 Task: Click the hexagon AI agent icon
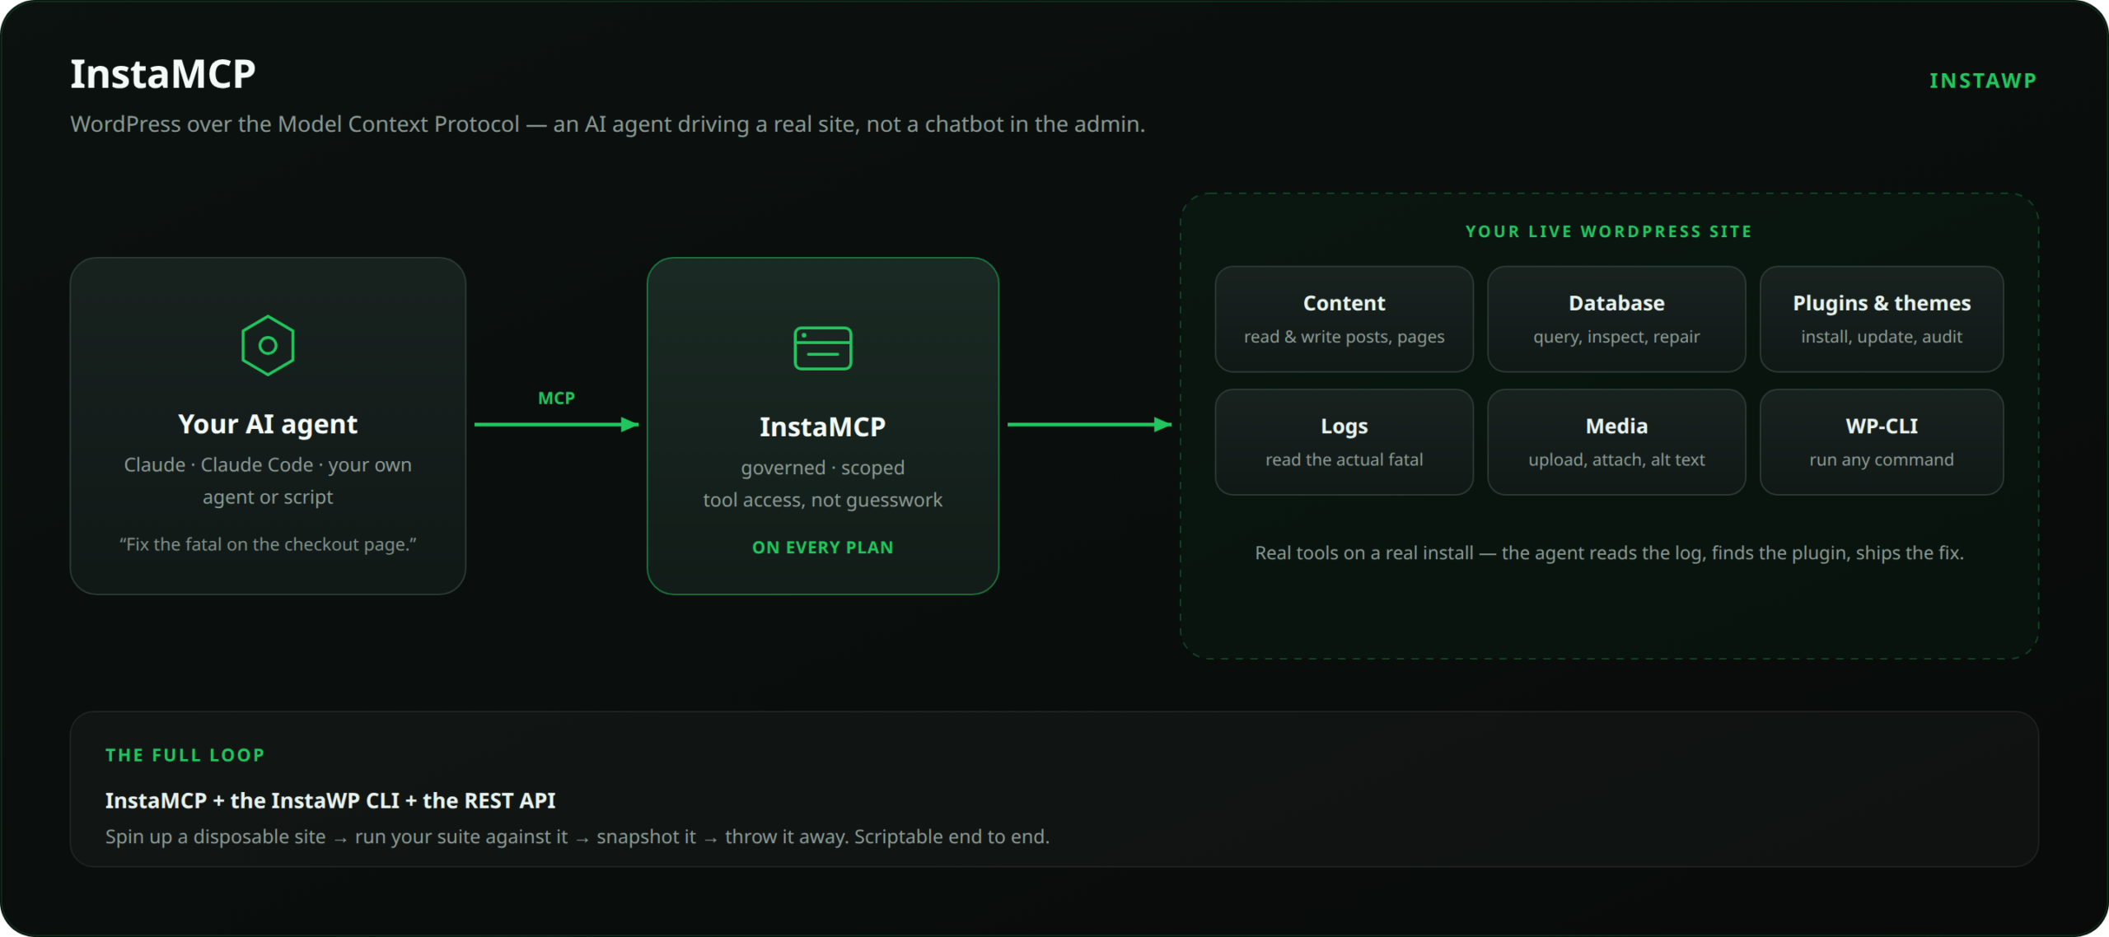point(268,346)
